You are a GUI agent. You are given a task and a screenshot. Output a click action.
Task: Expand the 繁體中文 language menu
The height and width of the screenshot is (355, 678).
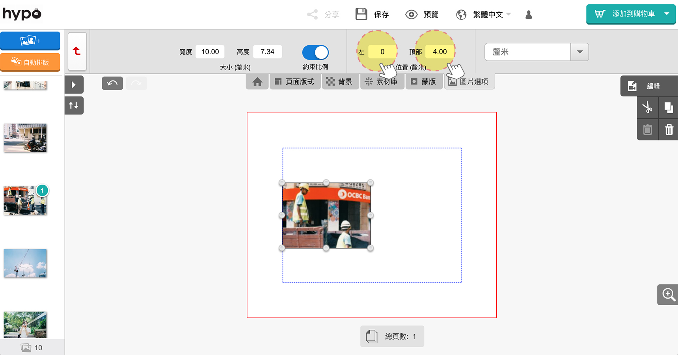click(488, 15)
